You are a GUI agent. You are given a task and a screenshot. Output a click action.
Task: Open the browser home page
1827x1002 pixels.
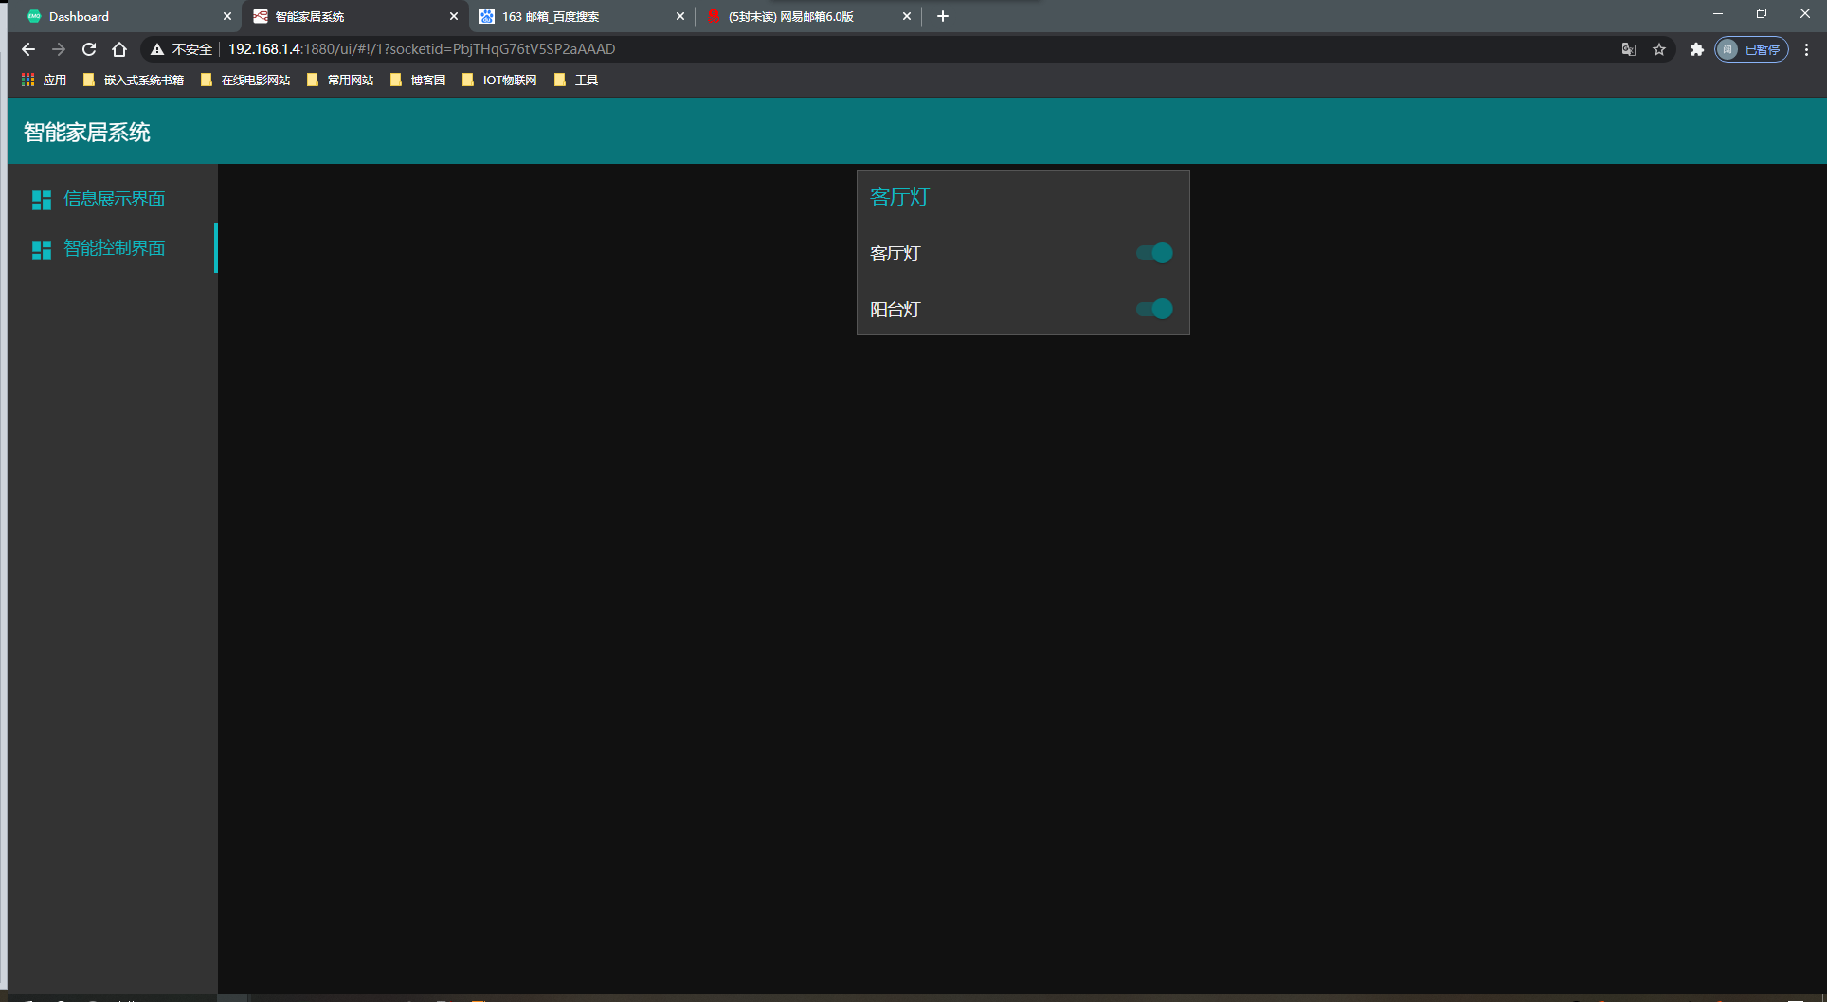[x=119, y=49]
